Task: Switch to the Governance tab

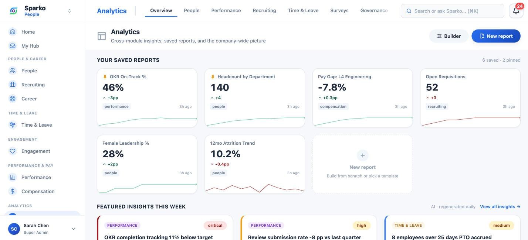Action: pos(374,11)
